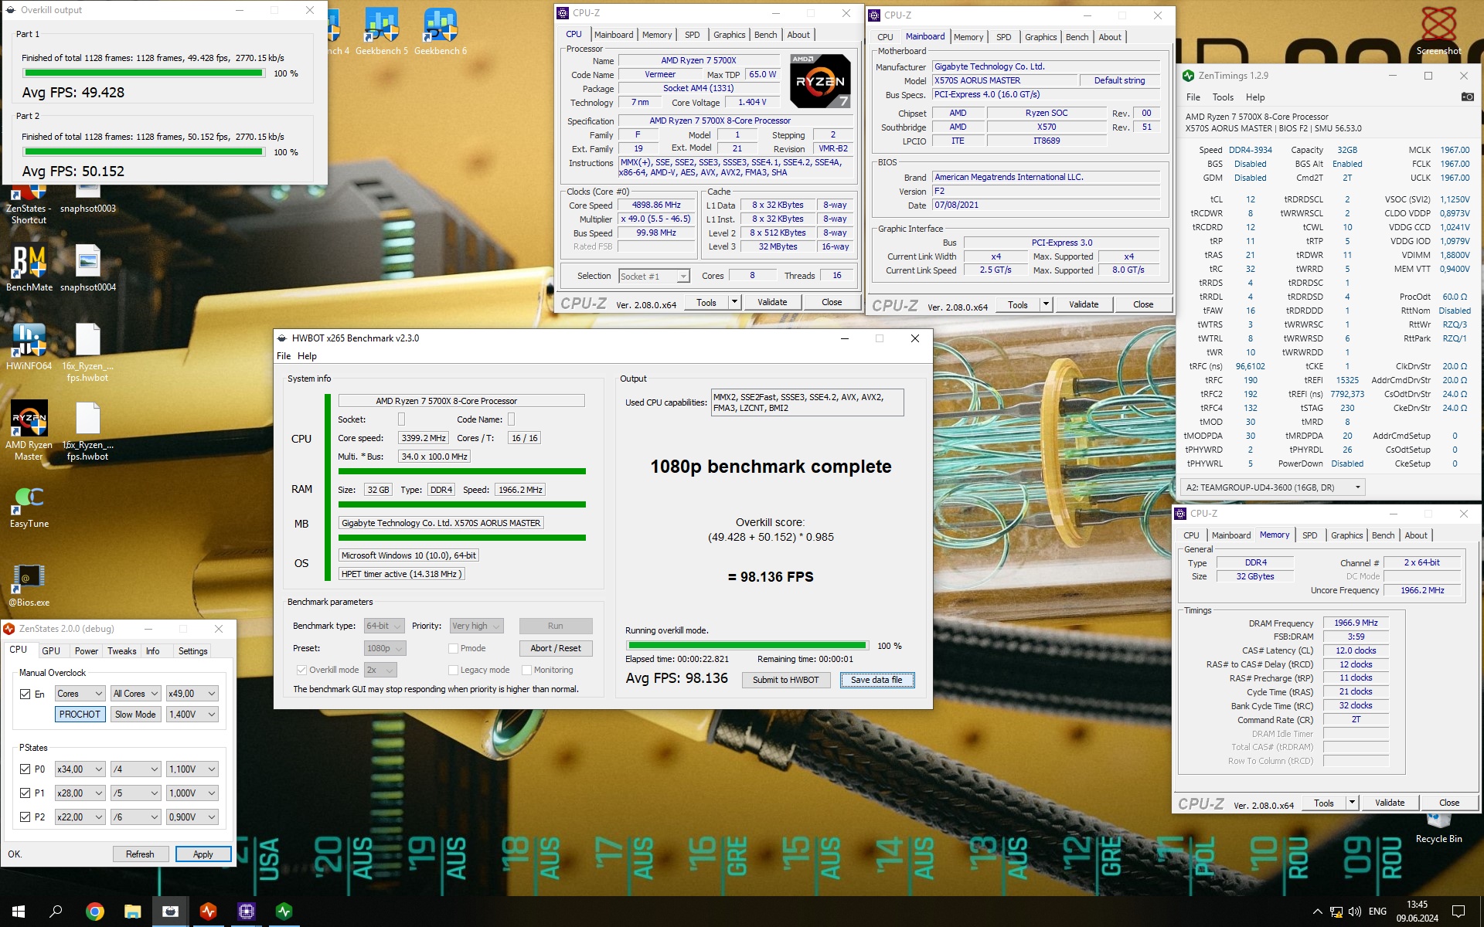Viewport: 1484px width, 927px height.
Task: Open the Priority Very high dropdown
Action: point(477,626)
